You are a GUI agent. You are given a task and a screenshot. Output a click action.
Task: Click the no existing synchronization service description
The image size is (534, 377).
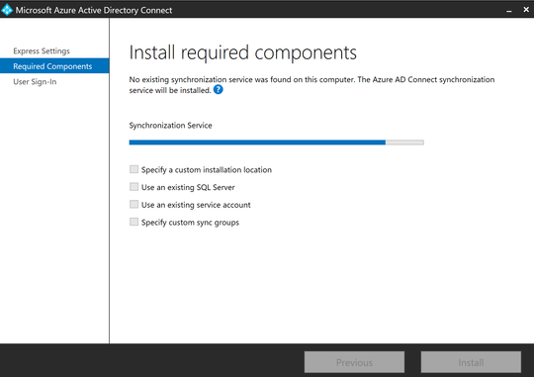point(311,85)
